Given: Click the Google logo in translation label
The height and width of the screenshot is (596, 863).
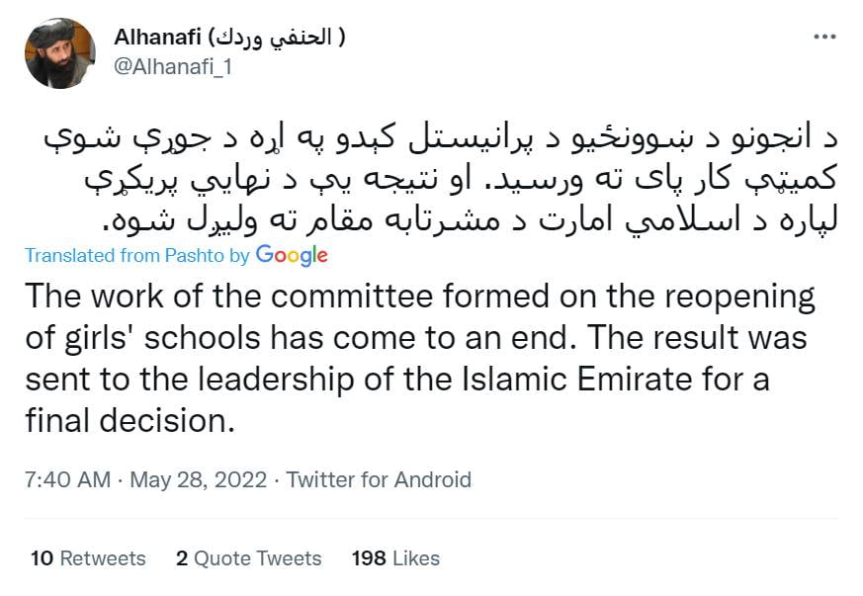Looking at the screenshot, I should pos(292,255).
